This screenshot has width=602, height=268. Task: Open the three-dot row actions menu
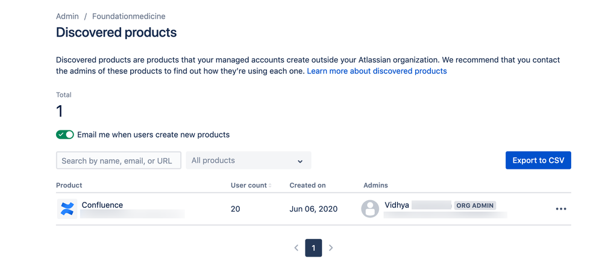561,209
